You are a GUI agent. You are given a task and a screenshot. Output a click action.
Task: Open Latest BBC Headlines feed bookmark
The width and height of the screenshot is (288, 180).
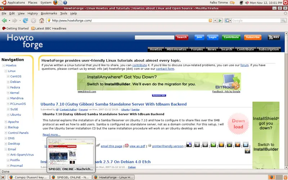click(49, 28)
